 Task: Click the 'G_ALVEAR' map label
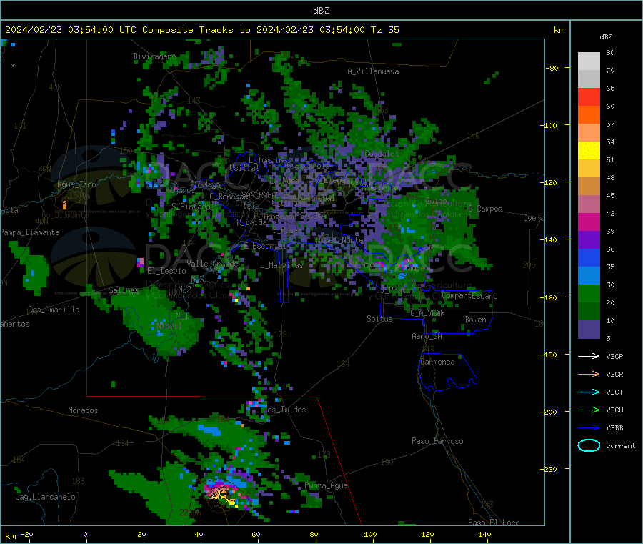(x=427, y=313)
